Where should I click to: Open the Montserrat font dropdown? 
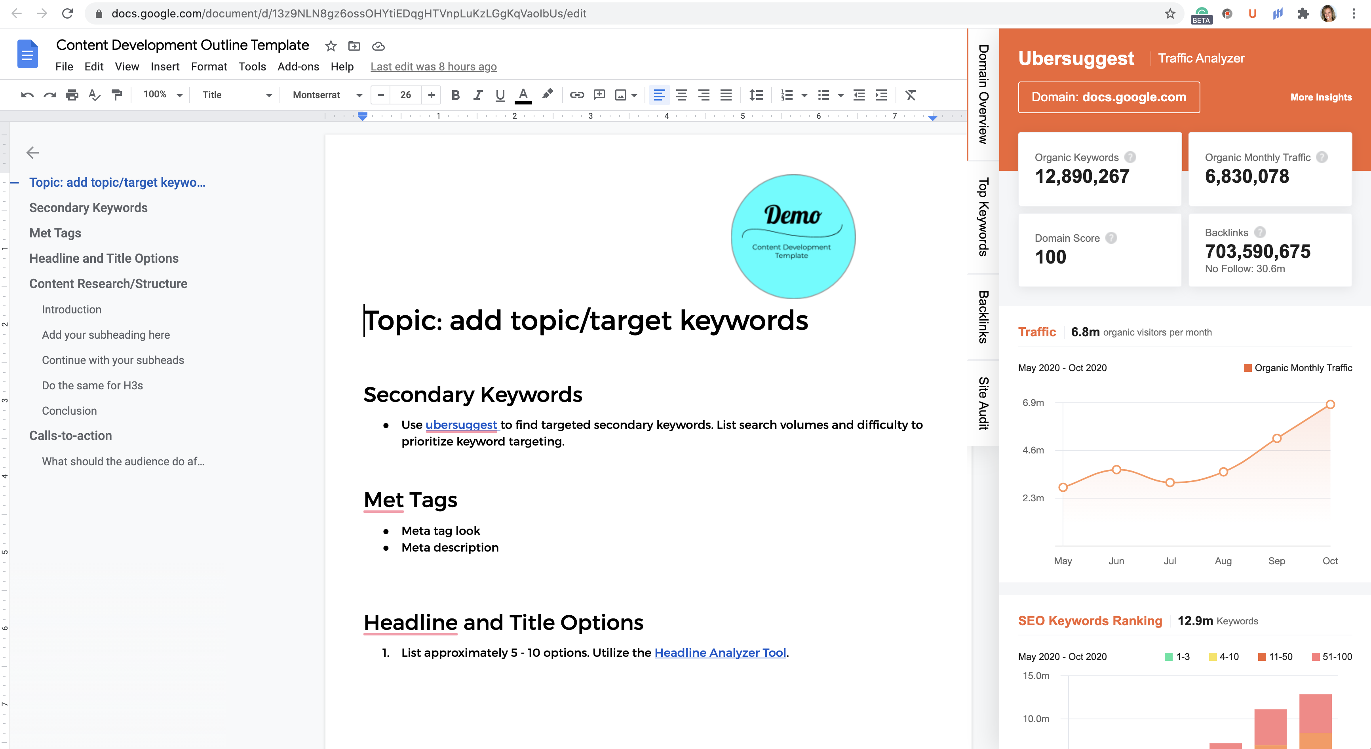[x=327, y=95]
